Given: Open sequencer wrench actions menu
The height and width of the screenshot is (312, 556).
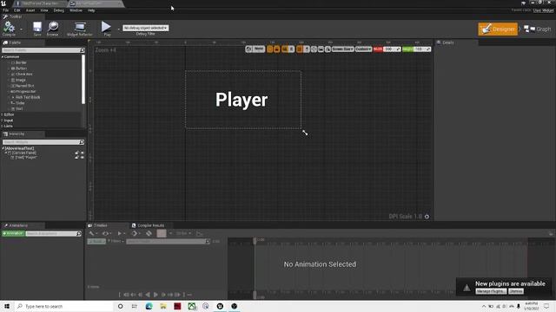Looking at the screenshot, I should [92, 233].
